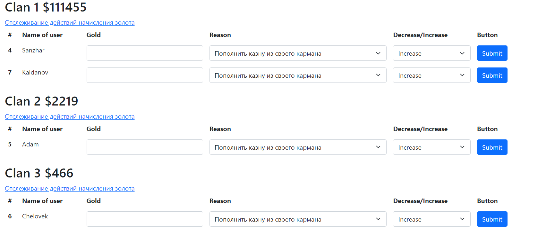Open the Reason dropdown in Chelovek's row
This screenshot has height=243, width=538.
[x=298, y=219]
